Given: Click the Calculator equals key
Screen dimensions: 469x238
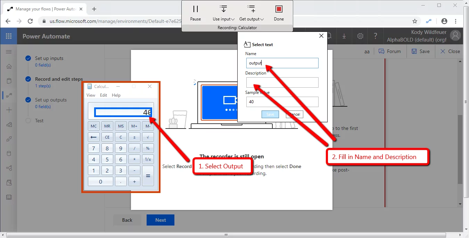Looking at the screenshot, I should click(x=148, y=176).
